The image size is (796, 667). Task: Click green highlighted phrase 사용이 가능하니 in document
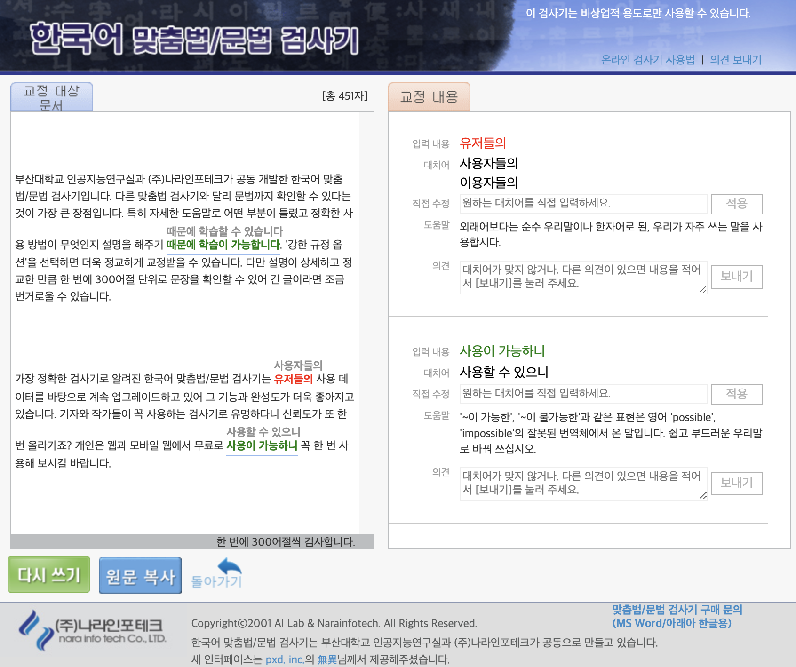point(262,445)
